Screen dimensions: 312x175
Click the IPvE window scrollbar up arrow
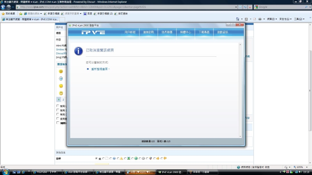click(240, 44)
